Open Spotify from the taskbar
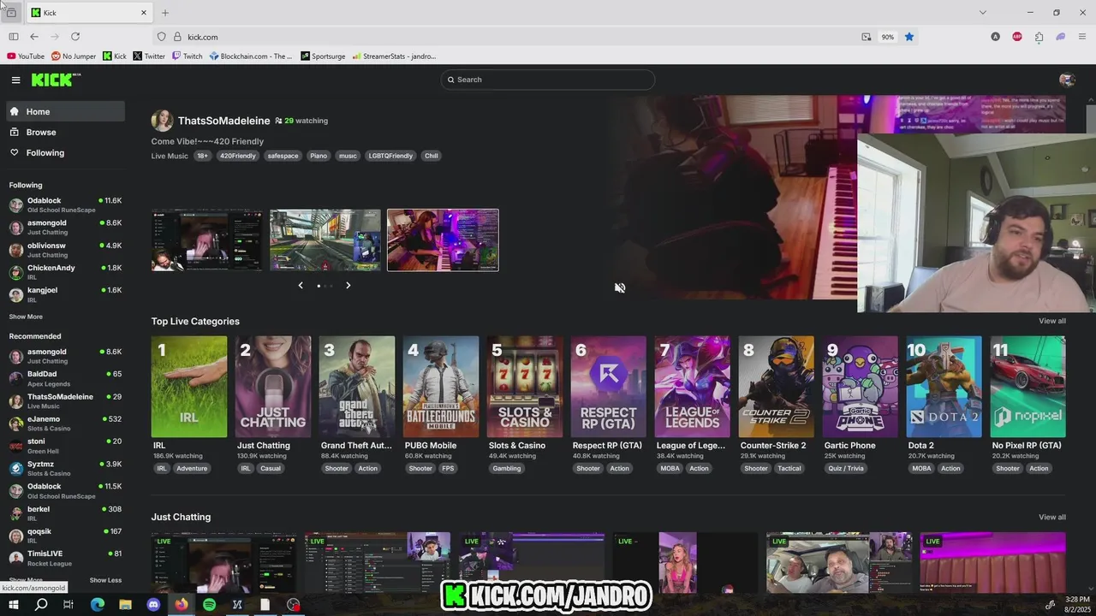Viewport: 1096px width, 616px height. tap(210, 605)
